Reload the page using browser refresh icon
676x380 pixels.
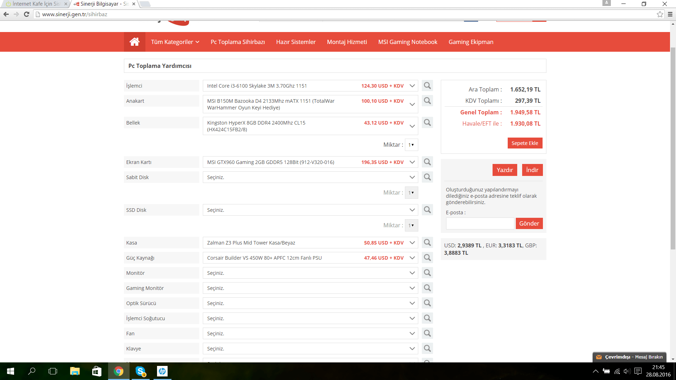(x=26, y=14)
